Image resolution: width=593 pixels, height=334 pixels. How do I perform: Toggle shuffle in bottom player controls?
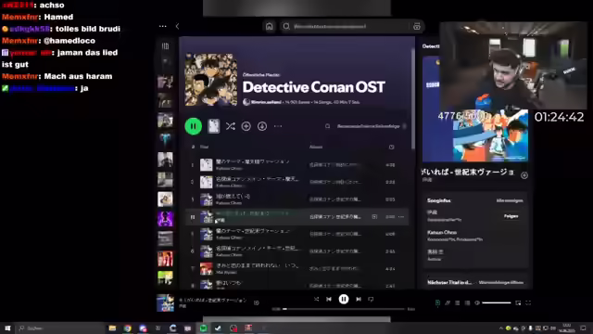316,299
